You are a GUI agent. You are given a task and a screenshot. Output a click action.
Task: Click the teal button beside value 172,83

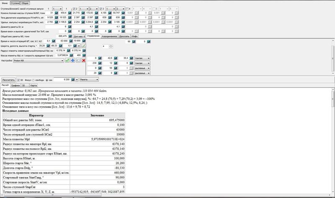96,13
